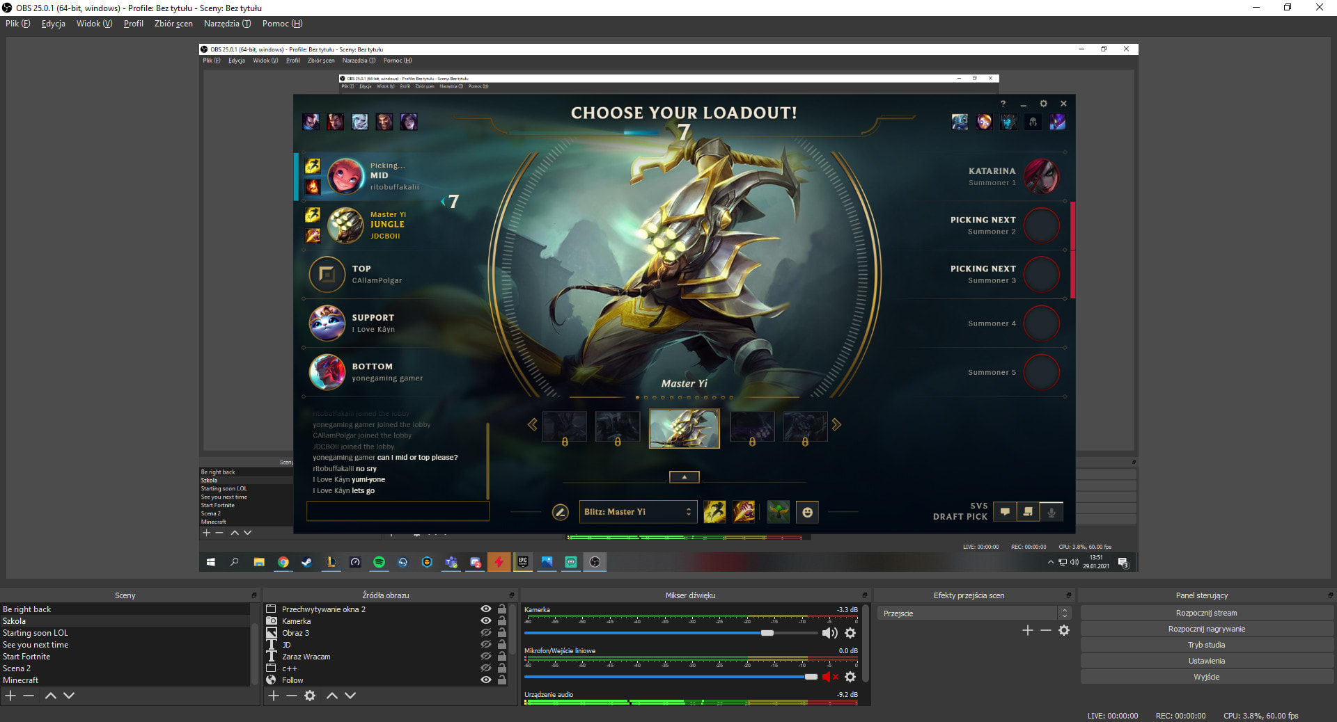This screenshot has height=722, width=1337.
Task: Open the Edycja menu
Action: coord(53,24)
